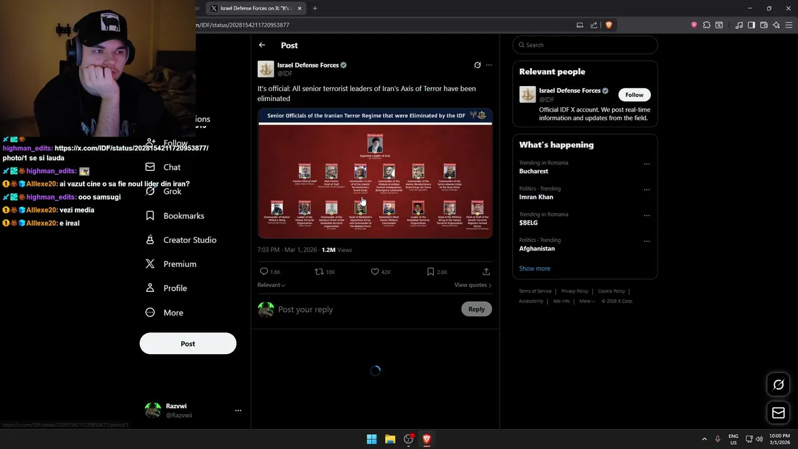This screenshot has height=449, width=798.
Task: Open the floating Messages envelope button
Action: coord(778,413)
